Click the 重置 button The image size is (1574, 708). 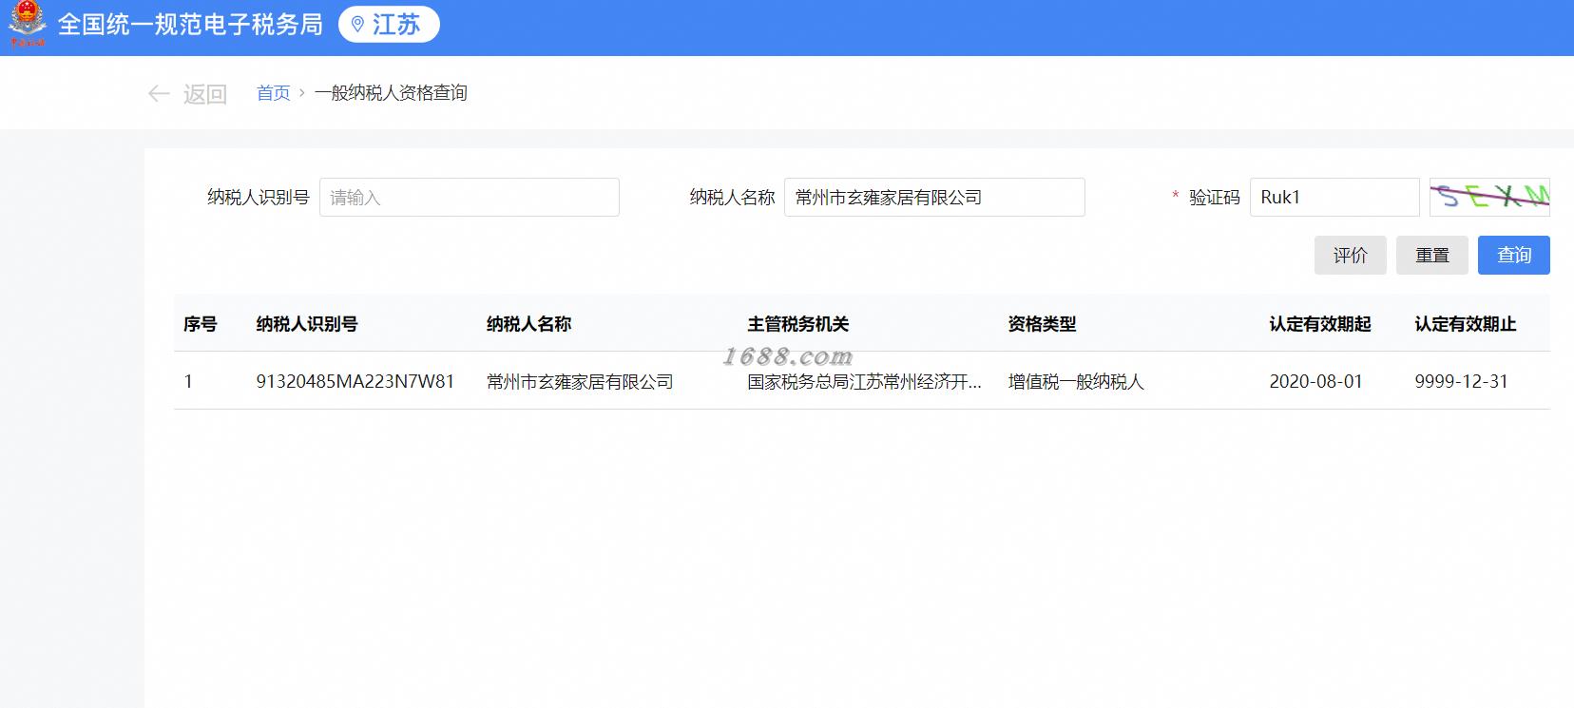pos(1431,255)
